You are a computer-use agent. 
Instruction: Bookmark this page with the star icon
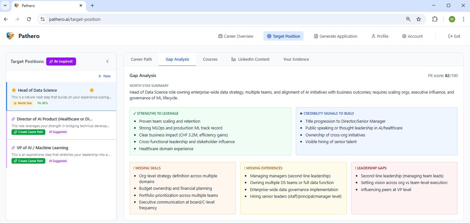tap(419, 19)
